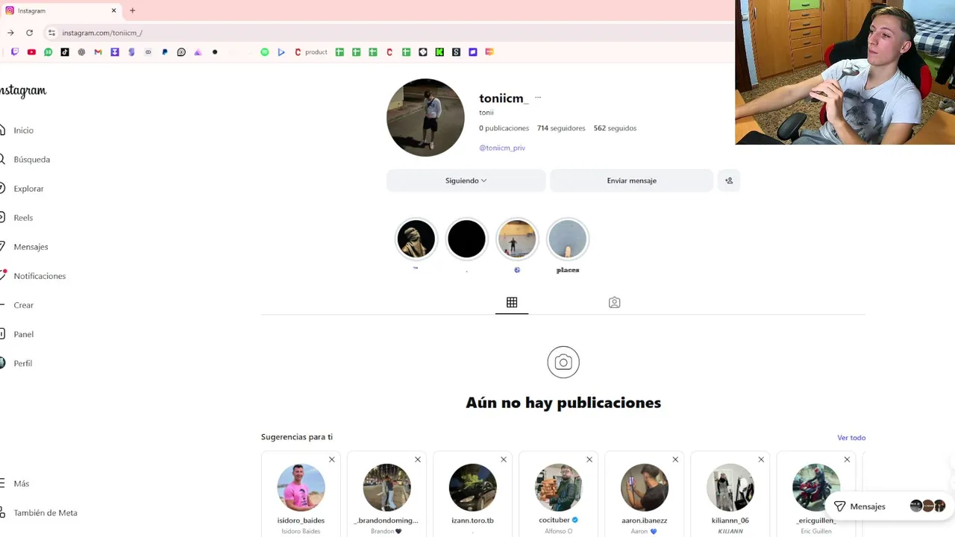Open Mensajes in the sidebar
The width and height of the screenshot is (955, 537).
(x=24, y=247)
